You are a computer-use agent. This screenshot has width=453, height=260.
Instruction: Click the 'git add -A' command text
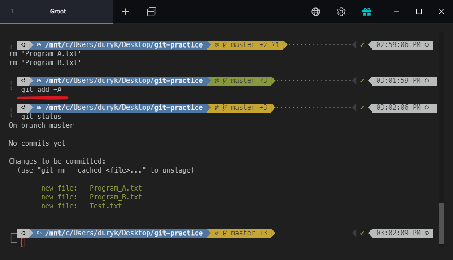coord(41,90)
